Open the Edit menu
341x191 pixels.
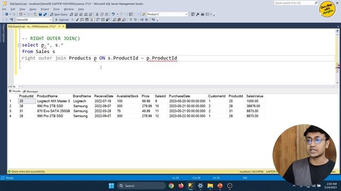click(13, 9)
